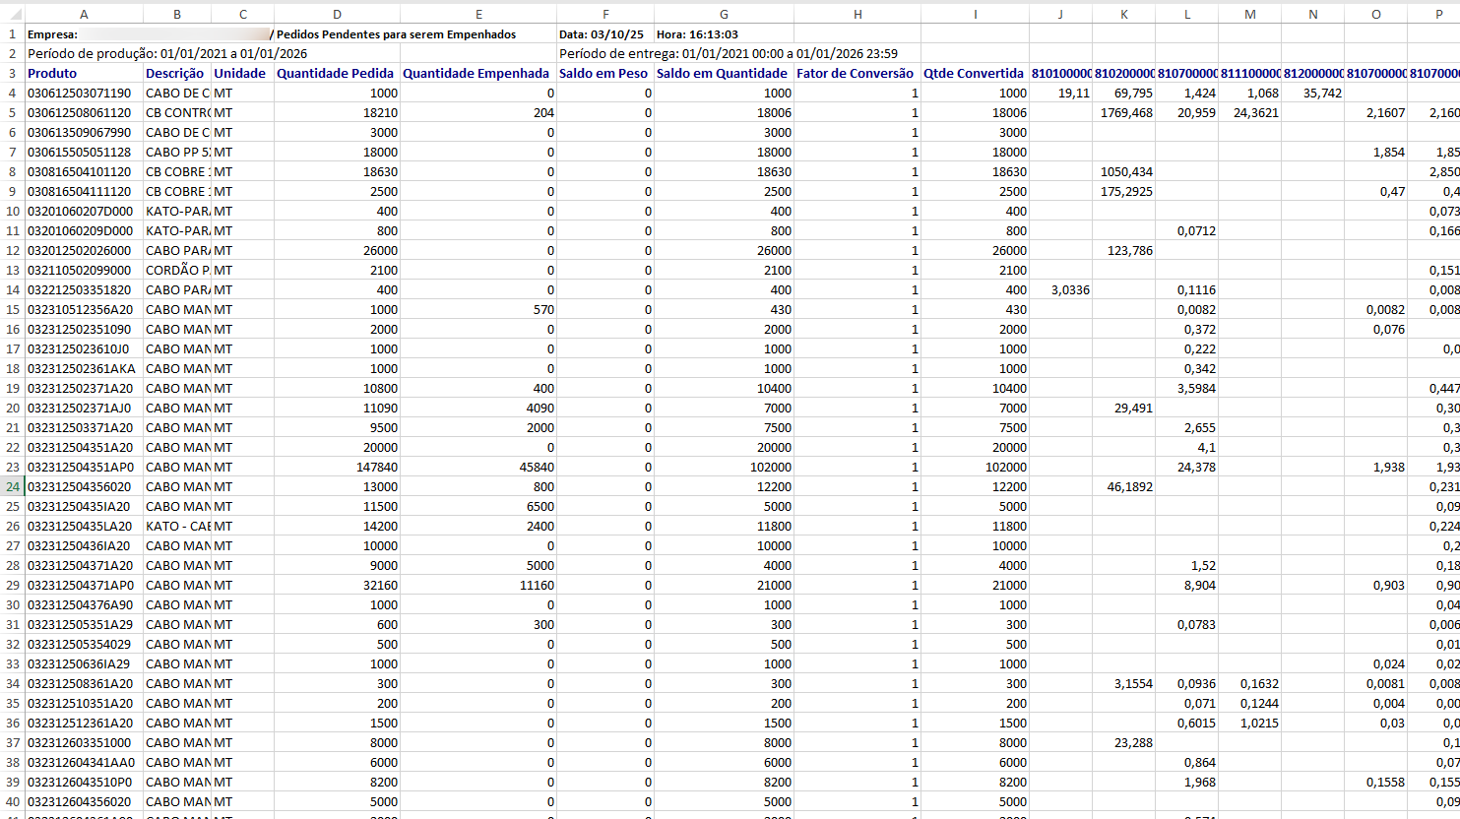Click the select-all corner of the grid
Image resolution: width=1460 pixels, height=819 pixels.
12,14
